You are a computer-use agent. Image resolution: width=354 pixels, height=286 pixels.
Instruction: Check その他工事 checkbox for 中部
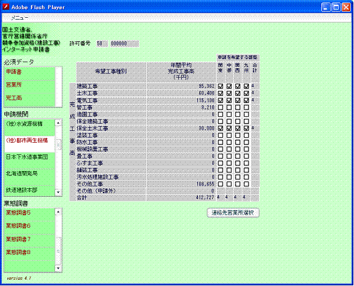229,184
